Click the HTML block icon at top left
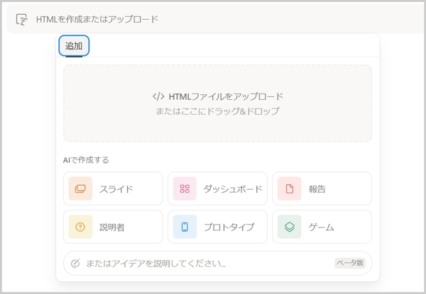The image size is (426, 294). [22, 20]
